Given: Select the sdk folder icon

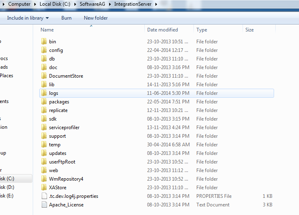Looking at the screenshot, I should [x=44, y=119].
